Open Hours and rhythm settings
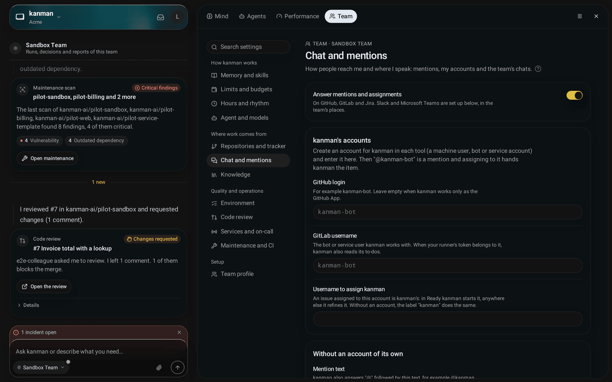 click(248, 103)
